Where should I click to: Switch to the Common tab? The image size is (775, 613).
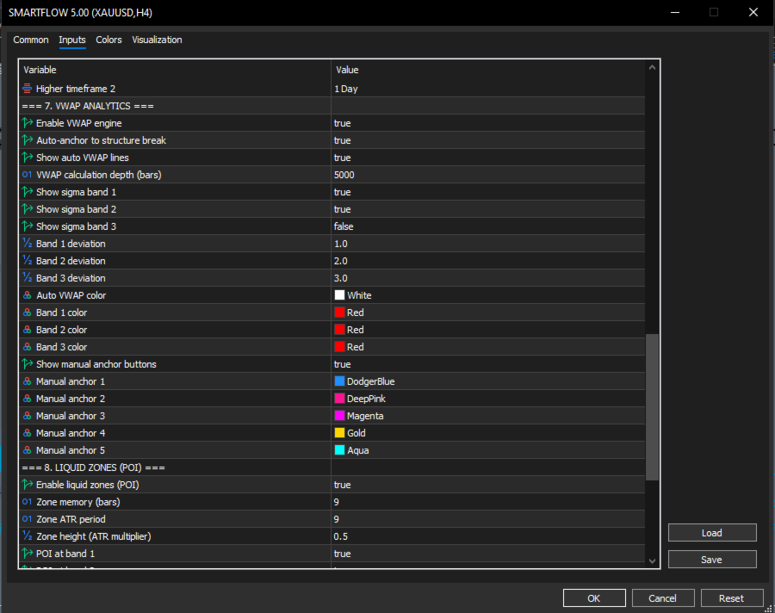[x=31, y=40]
